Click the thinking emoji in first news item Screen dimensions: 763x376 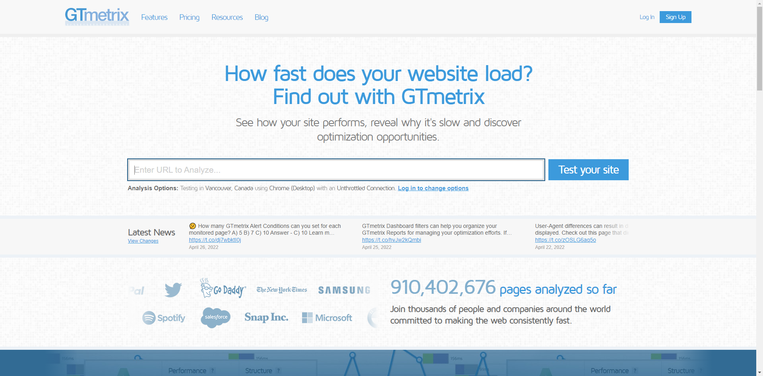192,226
